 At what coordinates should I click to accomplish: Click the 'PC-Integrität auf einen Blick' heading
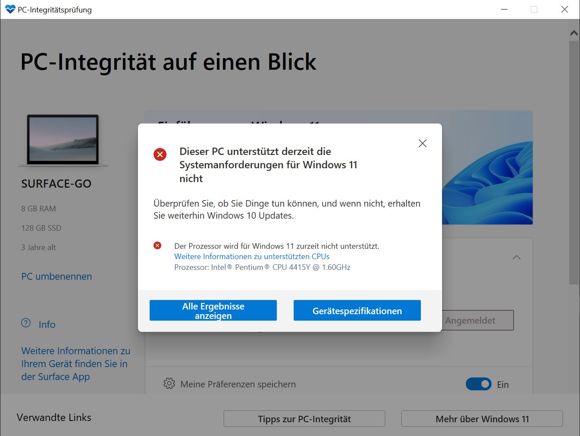pos(168,62)
